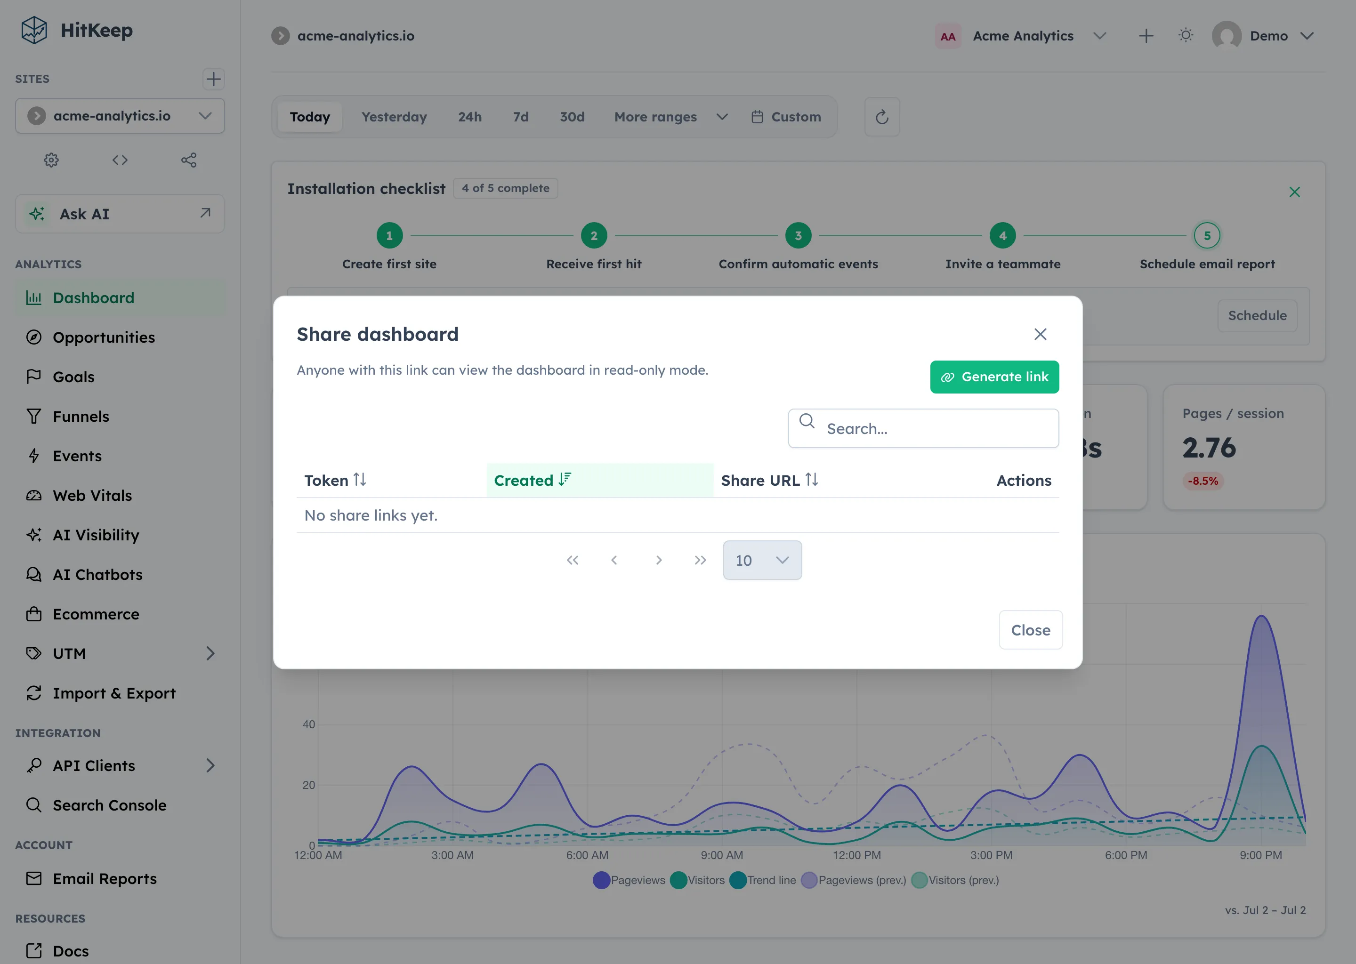The height and width of the screenshot is (964, 1356).
Task: Open AI Chatbots page
Action: pyautogui.click(x=120, y=575)
